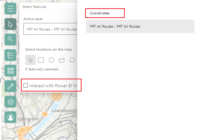Open the basemap gallery grid icon
The image size is (202, 140).
point(10,71)
